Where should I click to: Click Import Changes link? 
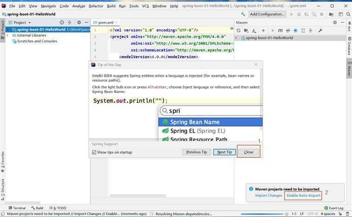click(268, 196)
